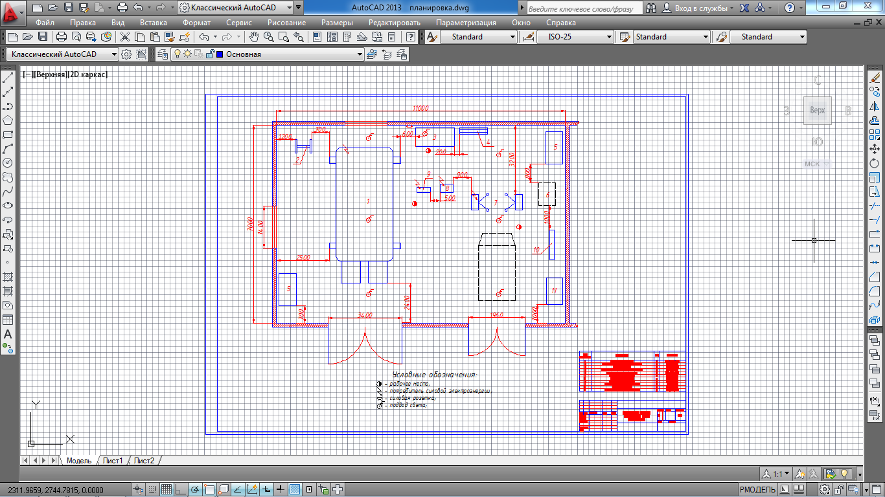The image size is (885, 497).
Task: Click the blue layer color swatch
Action: 220,54
